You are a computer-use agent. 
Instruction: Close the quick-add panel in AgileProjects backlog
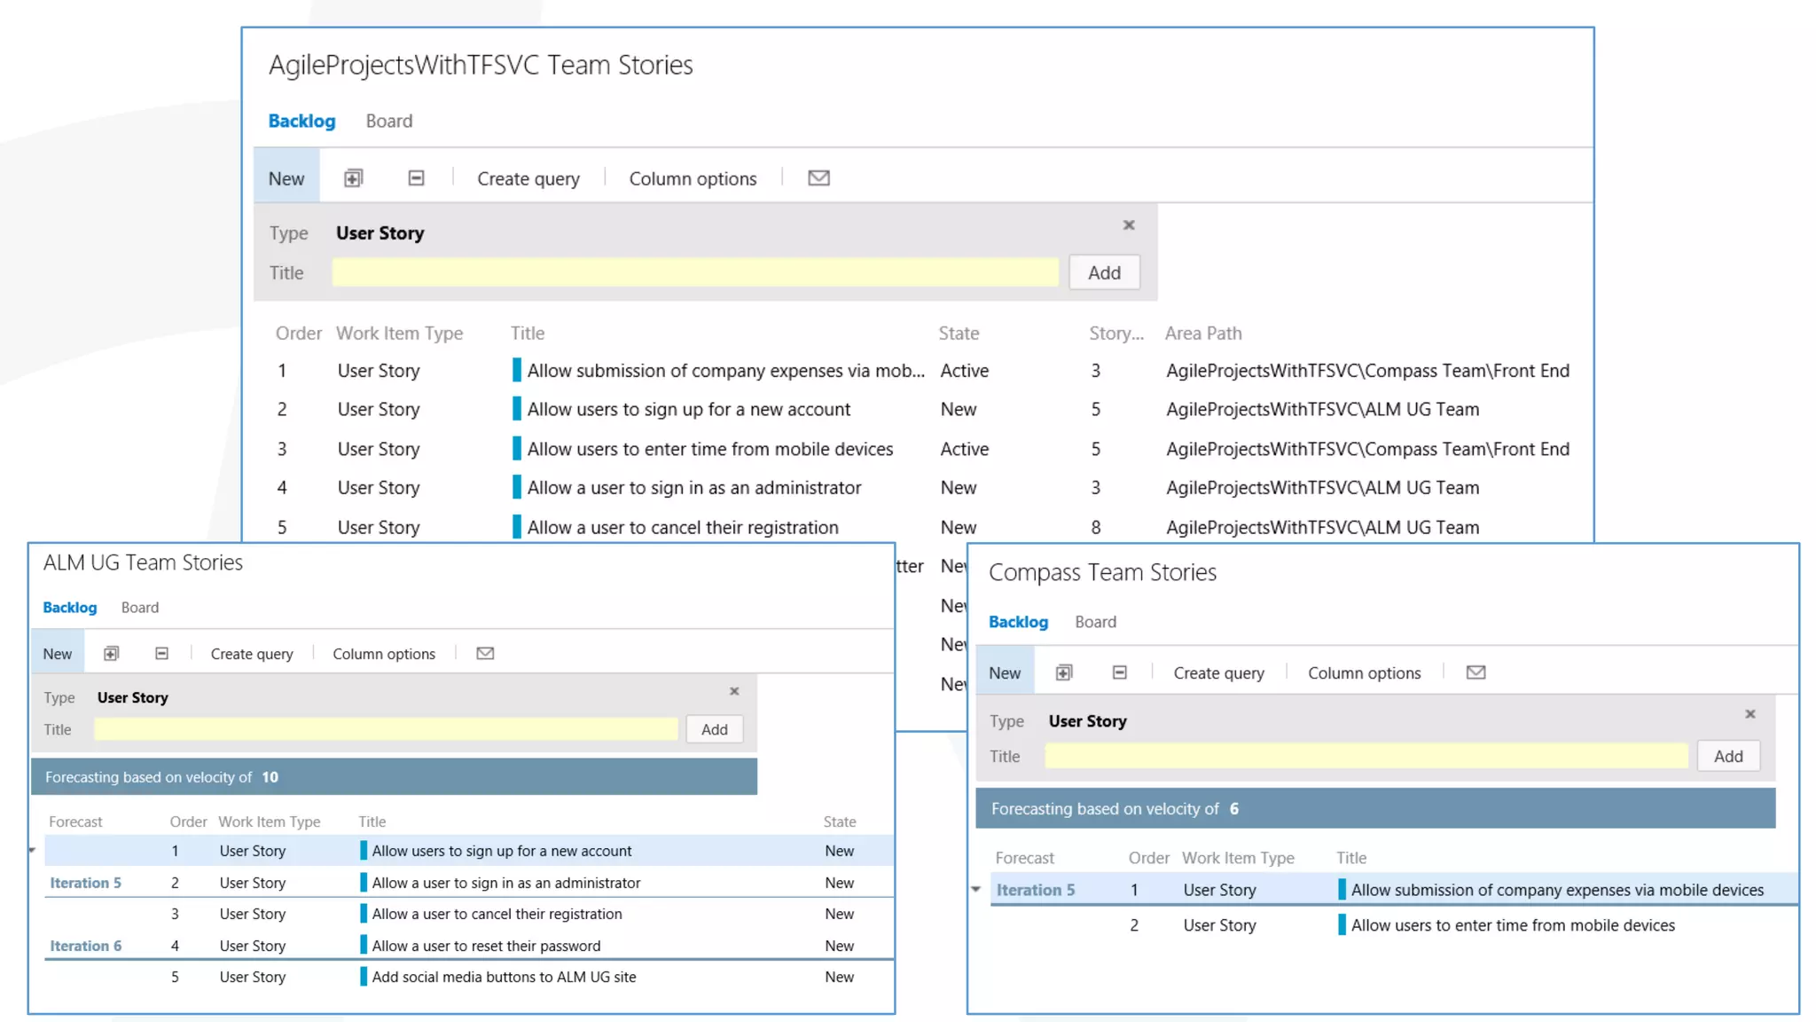1129,225
